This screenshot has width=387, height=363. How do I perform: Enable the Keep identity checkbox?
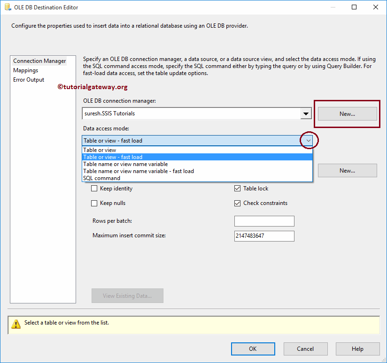(94, 188)
